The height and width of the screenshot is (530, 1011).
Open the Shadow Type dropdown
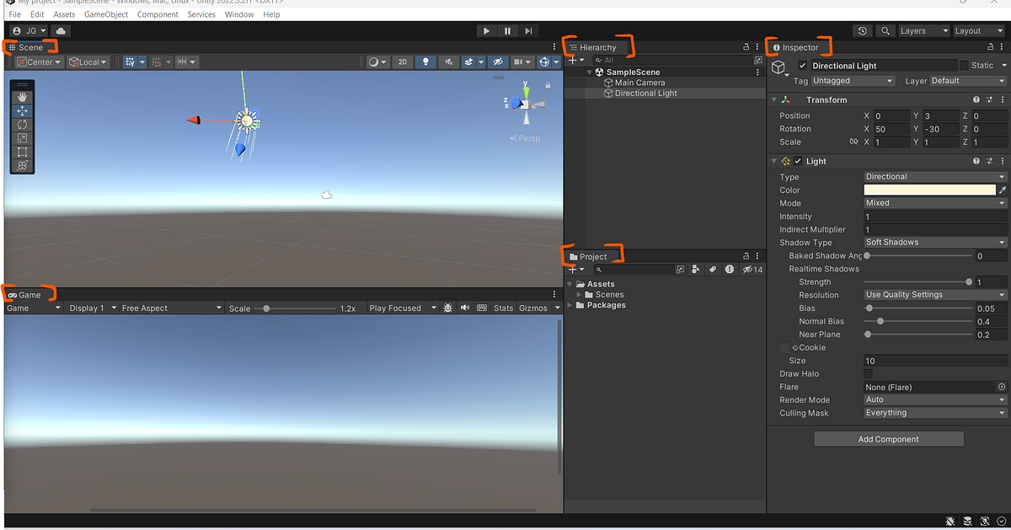pos(933,242)
